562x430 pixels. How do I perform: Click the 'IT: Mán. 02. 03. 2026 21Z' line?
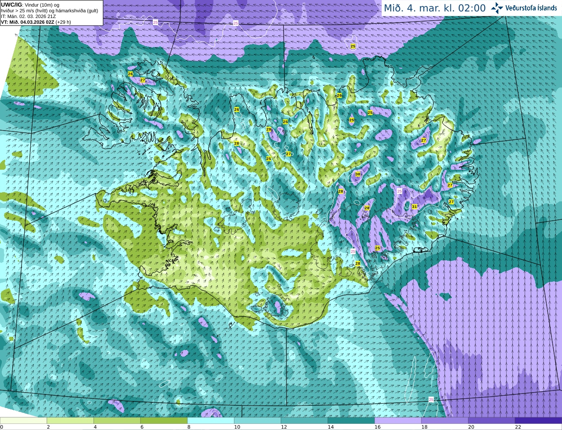(29, 16)
